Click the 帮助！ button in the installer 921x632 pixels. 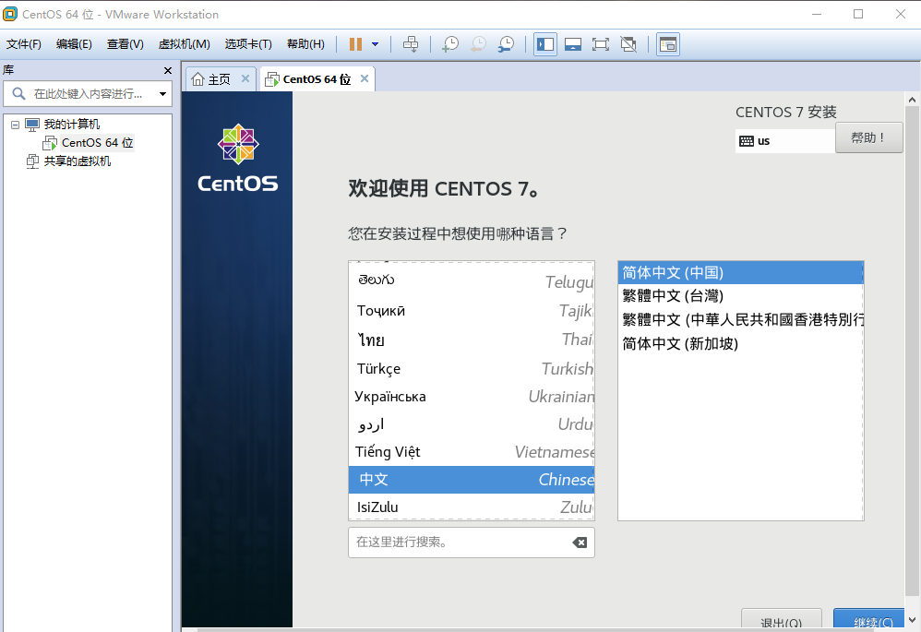click(x=868, y=138)
